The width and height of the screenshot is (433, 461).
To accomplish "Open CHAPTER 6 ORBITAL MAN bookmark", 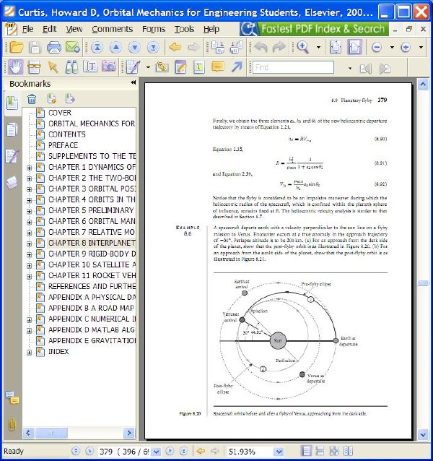I will pyautogui.click(x=92, y=221).
